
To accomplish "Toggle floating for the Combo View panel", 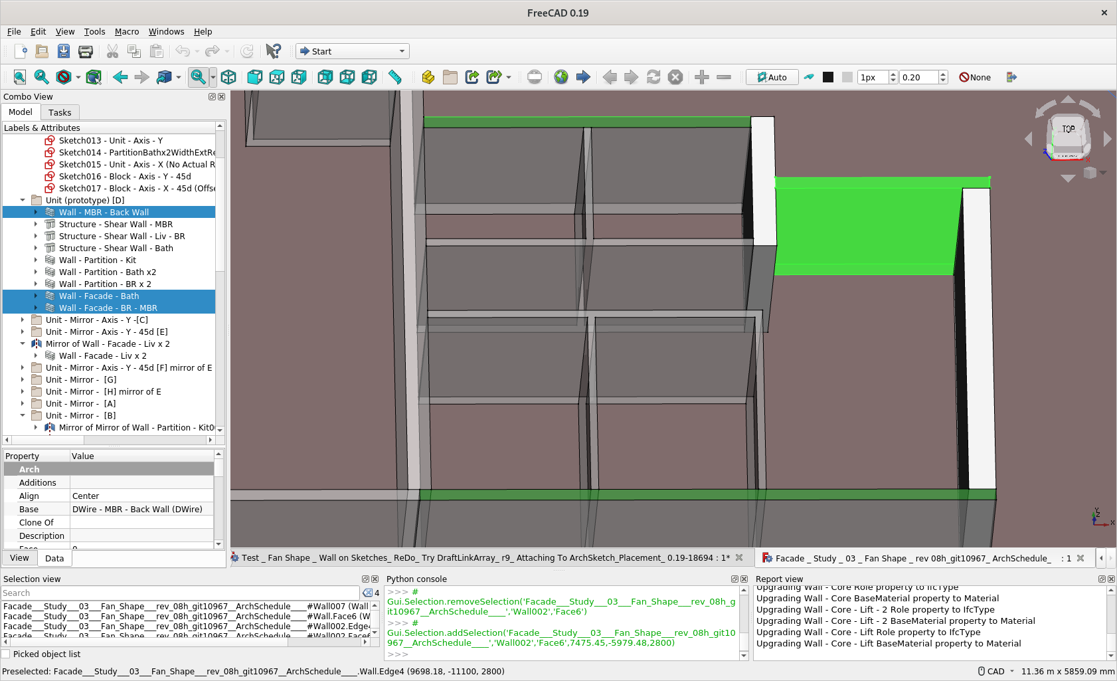I will pos(212,96).
